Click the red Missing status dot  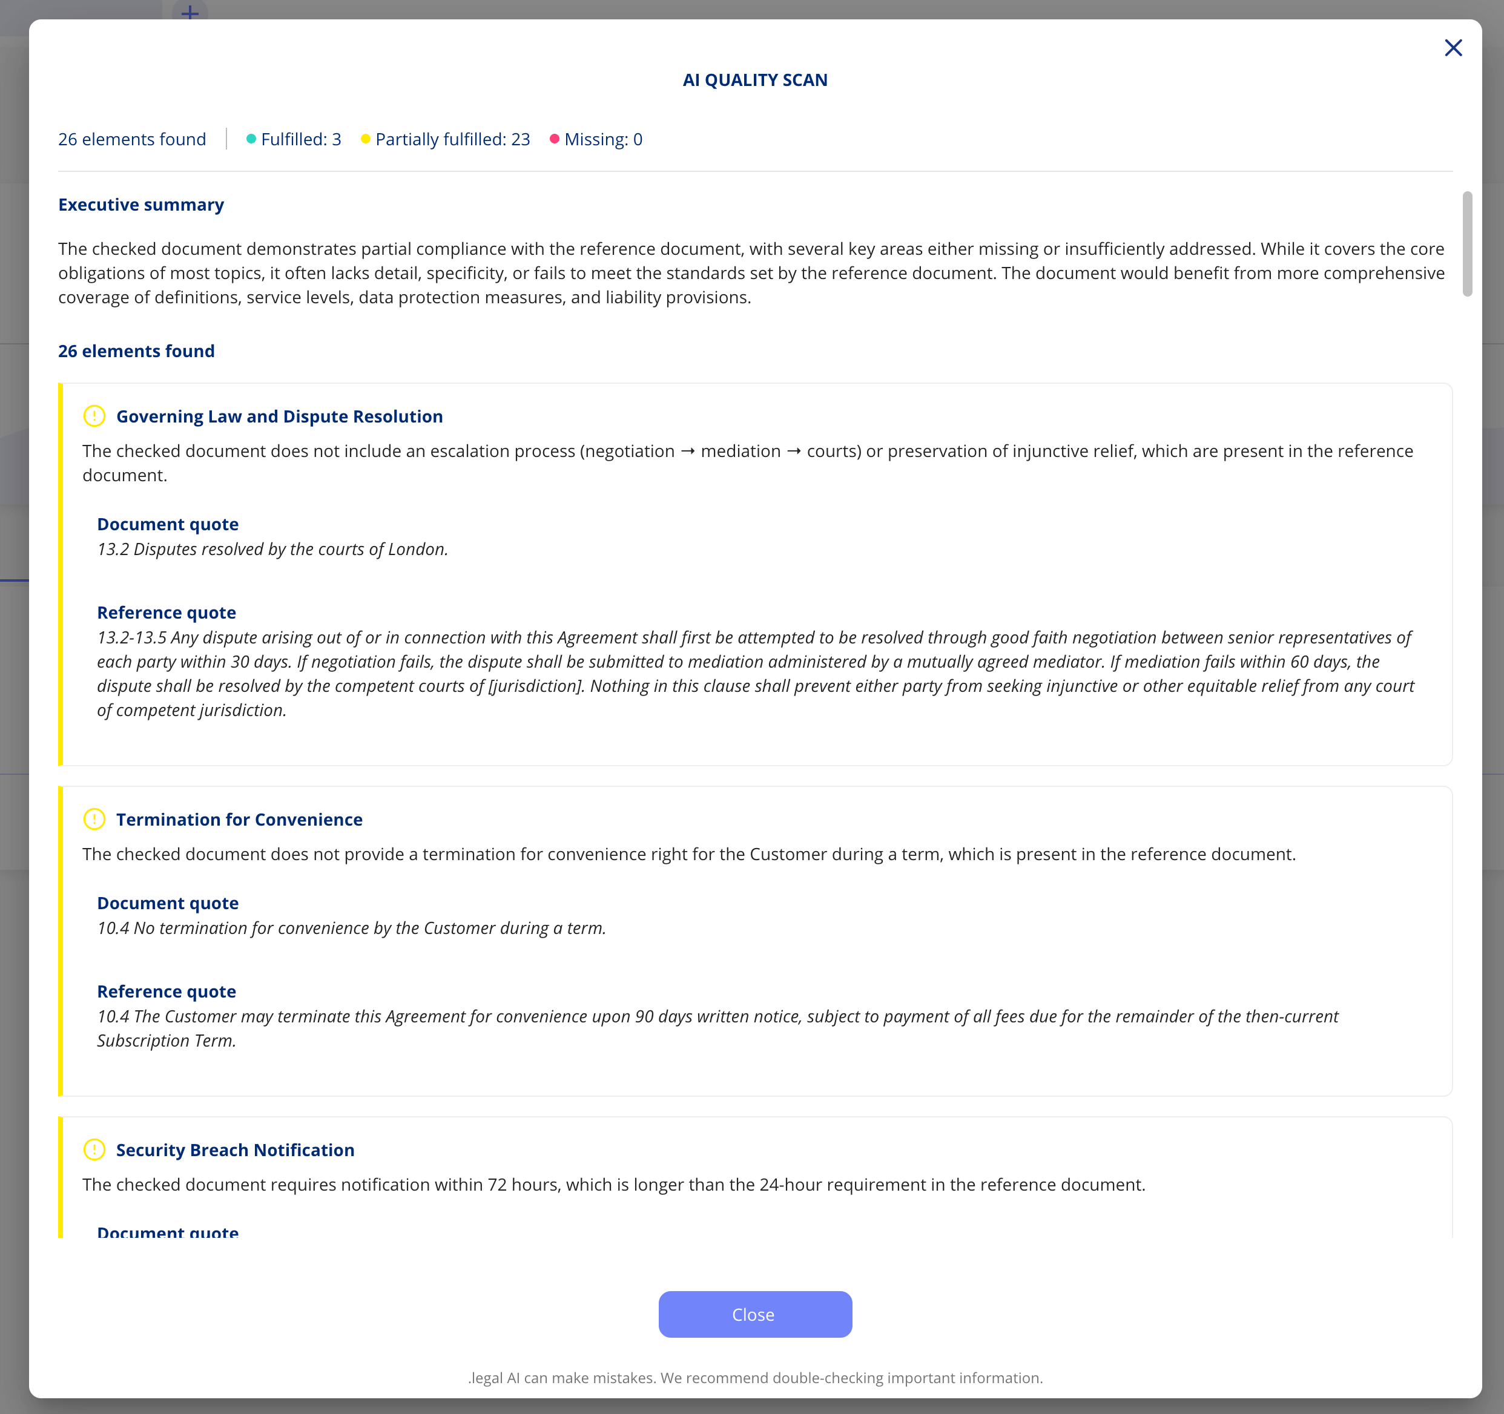point(555,139)
